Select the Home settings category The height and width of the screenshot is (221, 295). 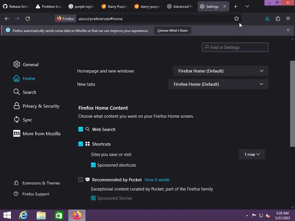pos(24,78)
